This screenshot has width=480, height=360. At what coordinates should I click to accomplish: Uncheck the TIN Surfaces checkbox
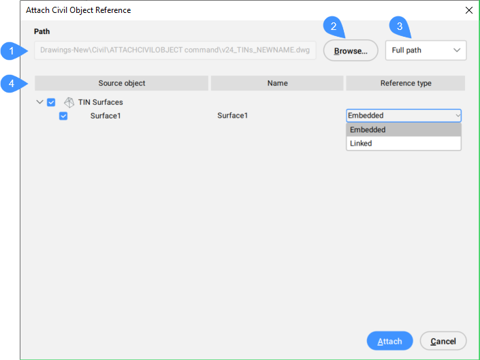click(x=51, y=102)
